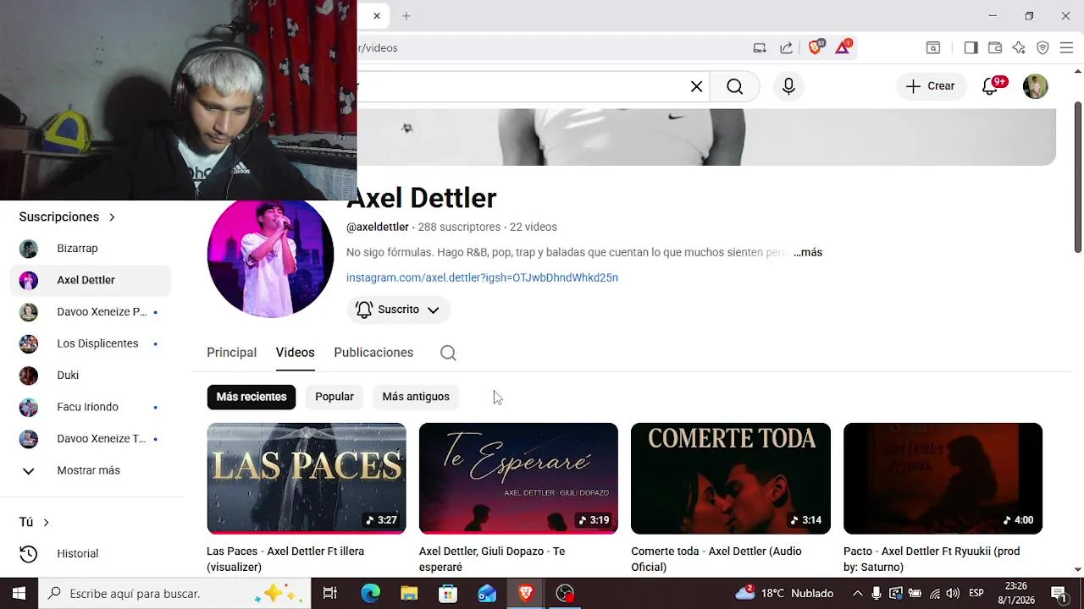This screenshot has height=609, width=1084.
Task: Click the share page icon in address bar
Action: click(x=786, y=48)
